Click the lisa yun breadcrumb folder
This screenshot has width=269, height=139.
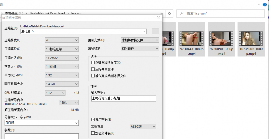point(77,13)
